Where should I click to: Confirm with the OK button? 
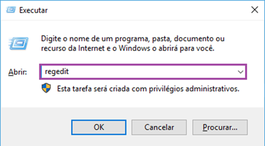coord(99,127)
